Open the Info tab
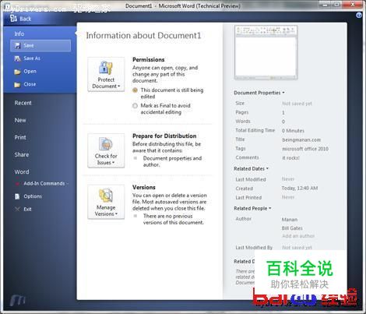This screenshot has height=314, width=366. [x=19, y=34]
